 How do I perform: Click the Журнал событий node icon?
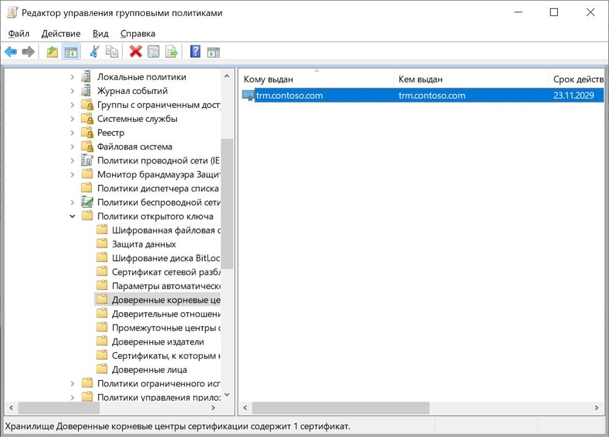[x=86, y=91]
